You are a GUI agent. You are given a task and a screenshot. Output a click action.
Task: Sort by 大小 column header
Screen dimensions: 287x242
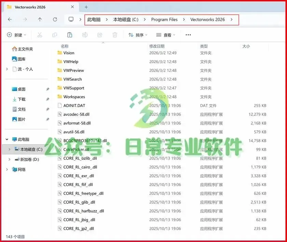(x=246, y=46)
